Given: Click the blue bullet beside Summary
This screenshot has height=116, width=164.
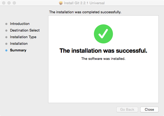Looking at the screenshot, I should (6, 50).
